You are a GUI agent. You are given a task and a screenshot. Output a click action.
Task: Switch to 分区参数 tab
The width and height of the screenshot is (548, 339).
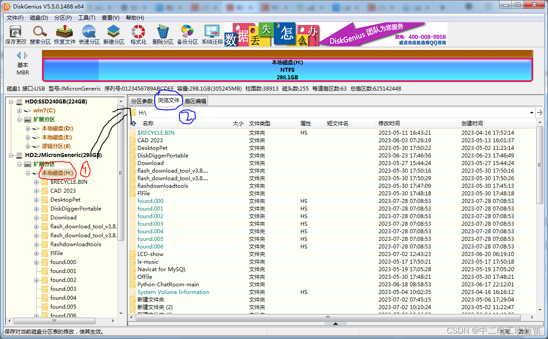pos(141,101)
